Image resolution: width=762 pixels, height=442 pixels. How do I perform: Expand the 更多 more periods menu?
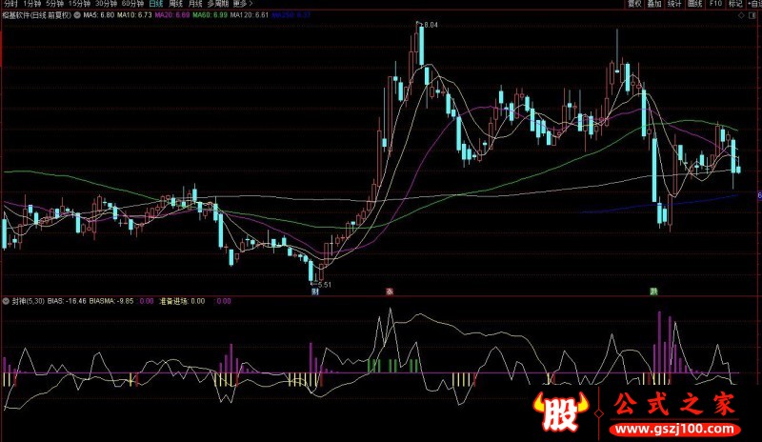(243, 4)
